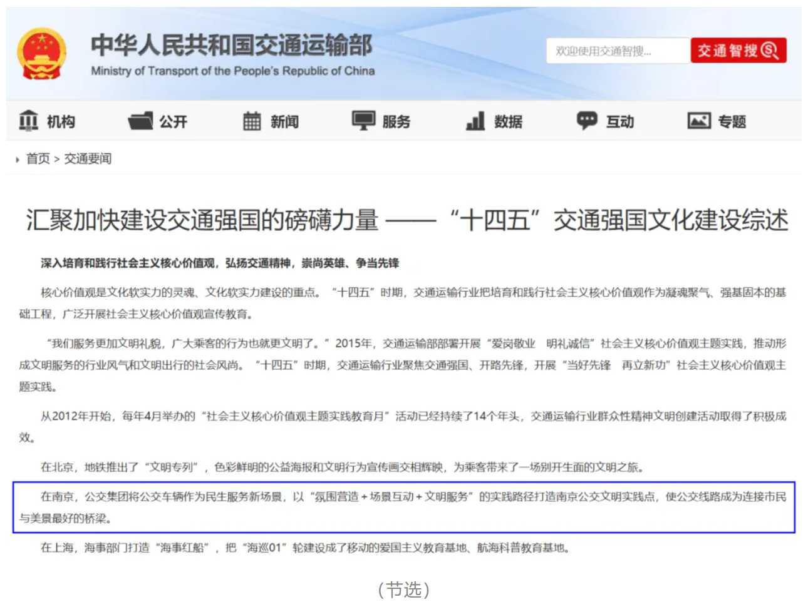Click the 公开 folder icon
808x612 pixels.
point(140,121)
